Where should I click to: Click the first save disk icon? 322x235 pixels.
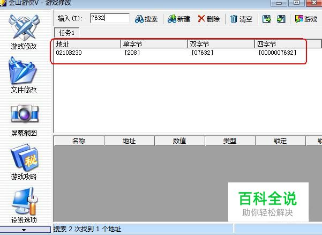pos(267,19)
